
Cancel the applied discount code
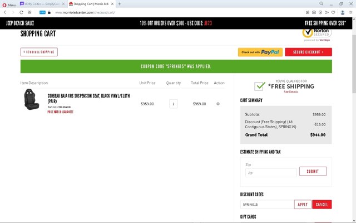coord(322,205)
